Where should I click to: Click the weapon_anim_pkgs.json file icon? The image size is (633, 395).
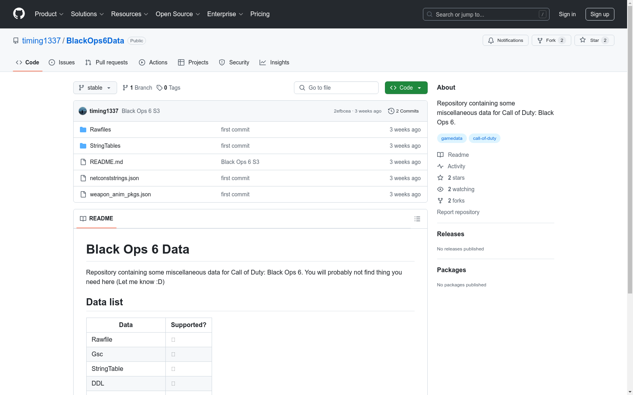coord(83,194)
